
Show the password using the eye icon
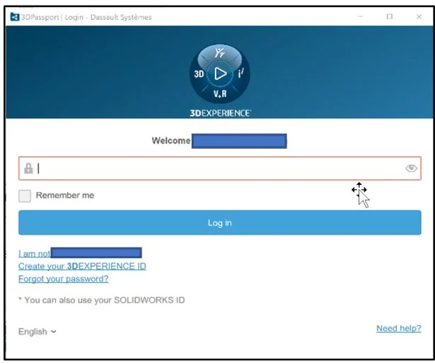(x=411, y=169)
